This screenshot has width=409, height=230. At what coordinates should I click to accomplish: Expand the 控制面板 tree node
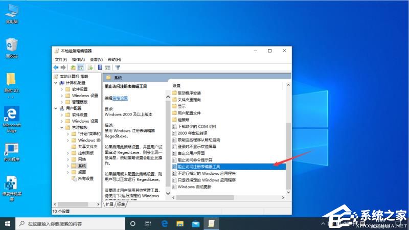click(x=68, y=153)
